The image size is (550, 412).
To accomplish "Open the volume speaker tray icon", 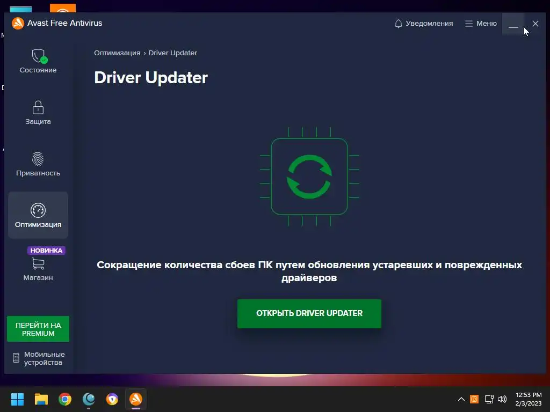I will [502, 399].
